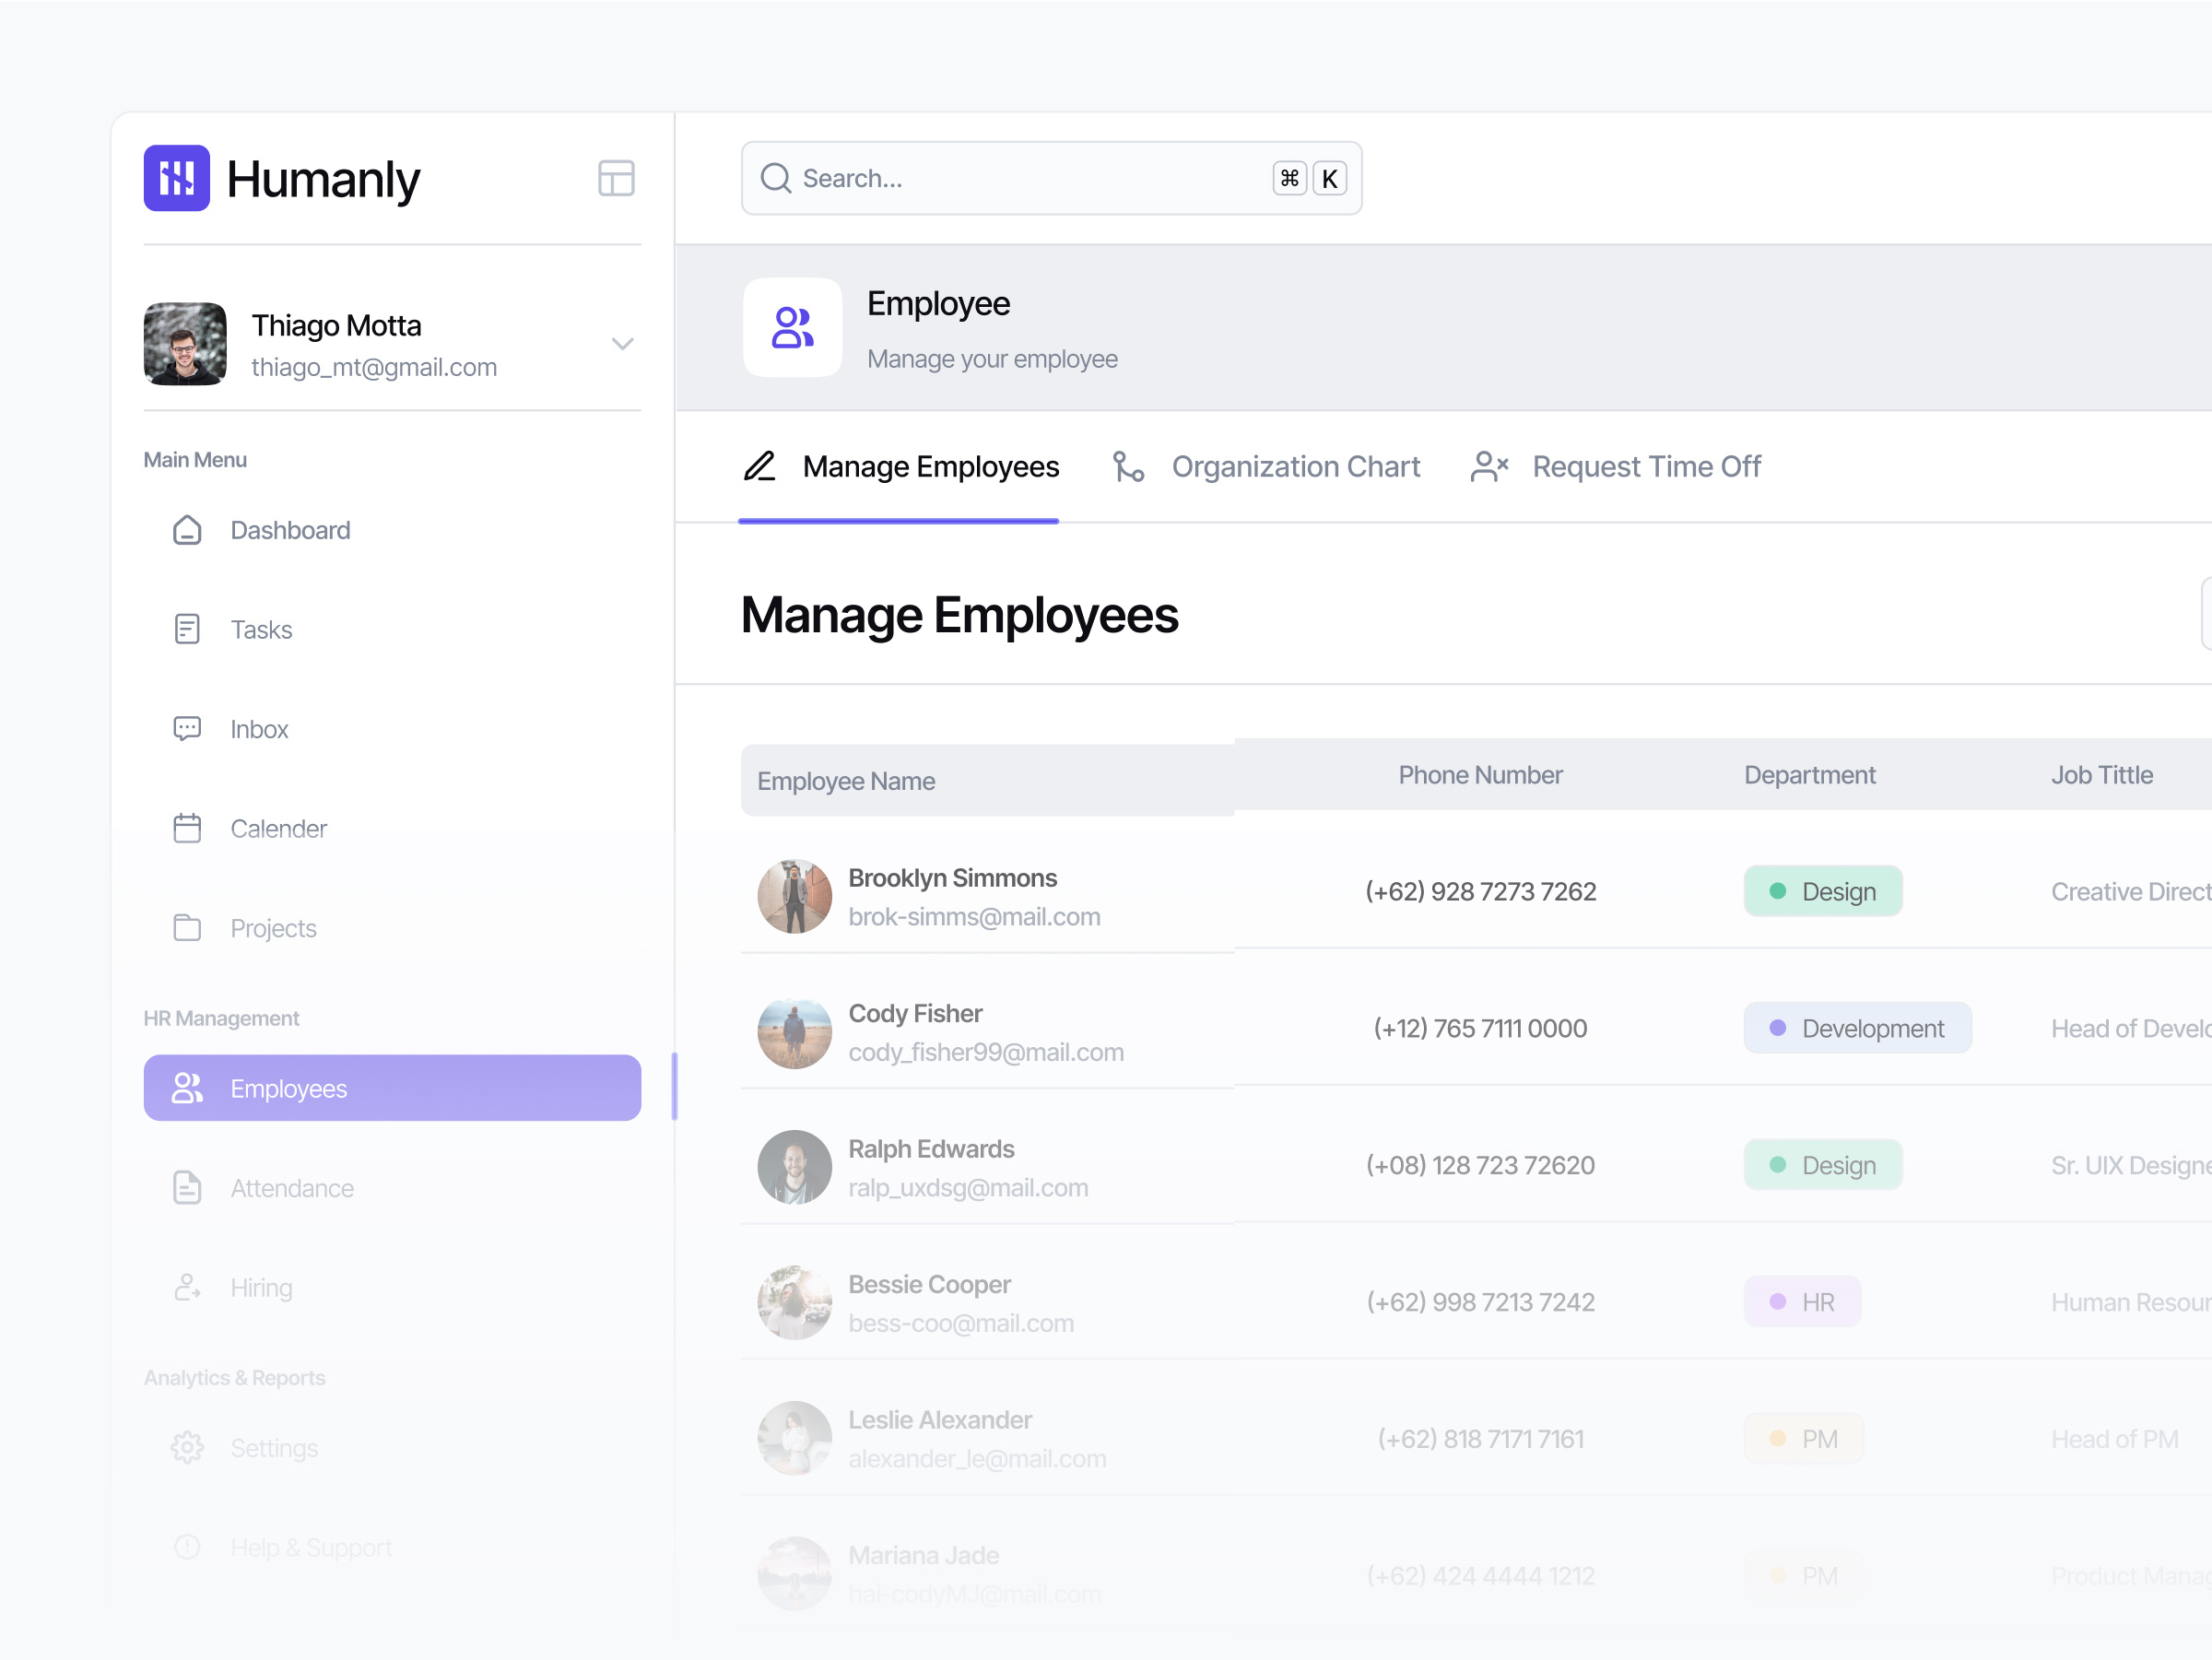Open Employees in the sidebar
The image size is (2212, 1660).
pyautogui.click(x=392, y=1088)
